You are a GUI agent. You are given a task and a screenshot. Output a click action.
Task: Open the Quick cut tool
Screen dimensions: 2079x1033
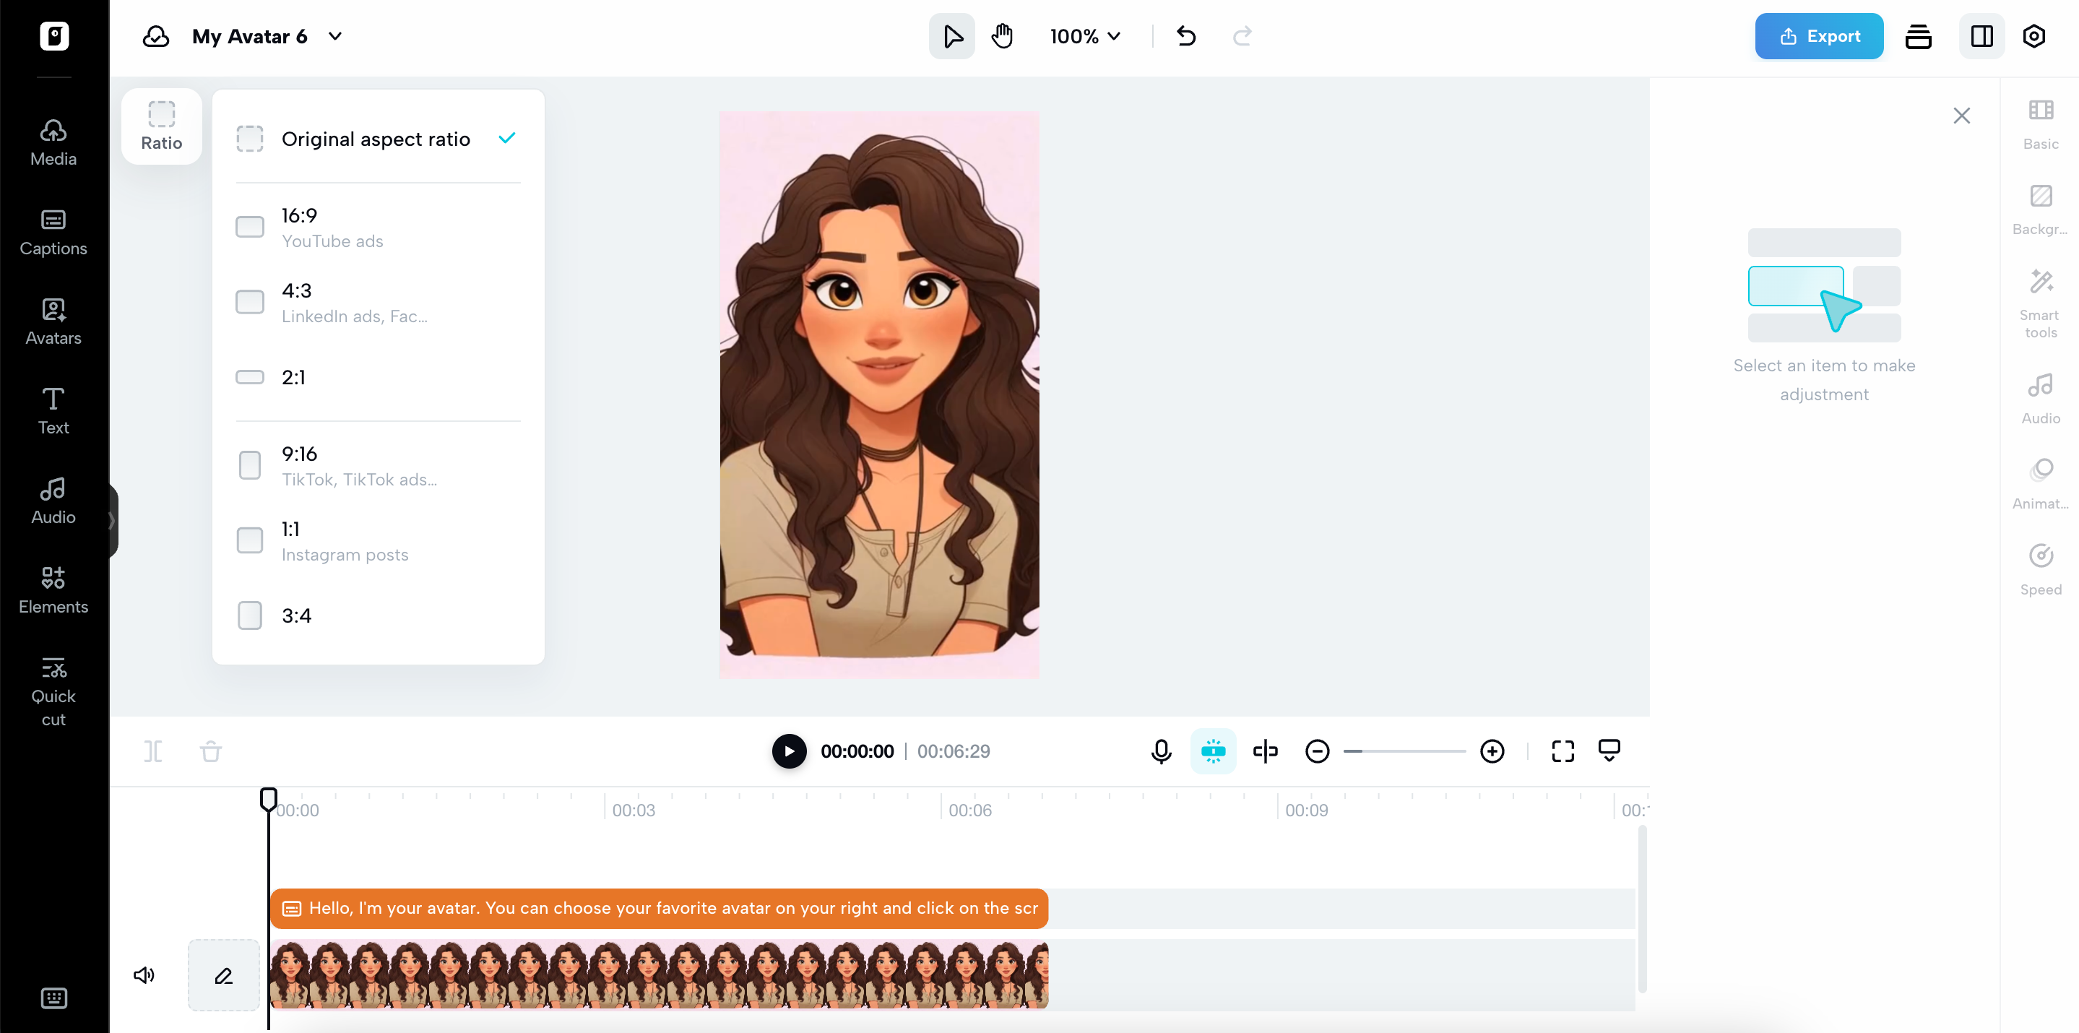click(x=53, y=690)
